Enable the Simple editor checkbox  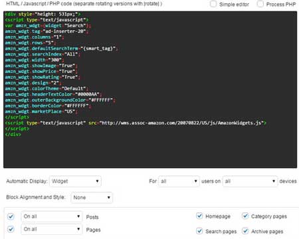[x=213, y=4]
